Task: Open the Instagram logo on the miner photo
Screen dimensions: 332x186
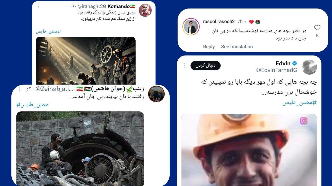Action: 304,121
